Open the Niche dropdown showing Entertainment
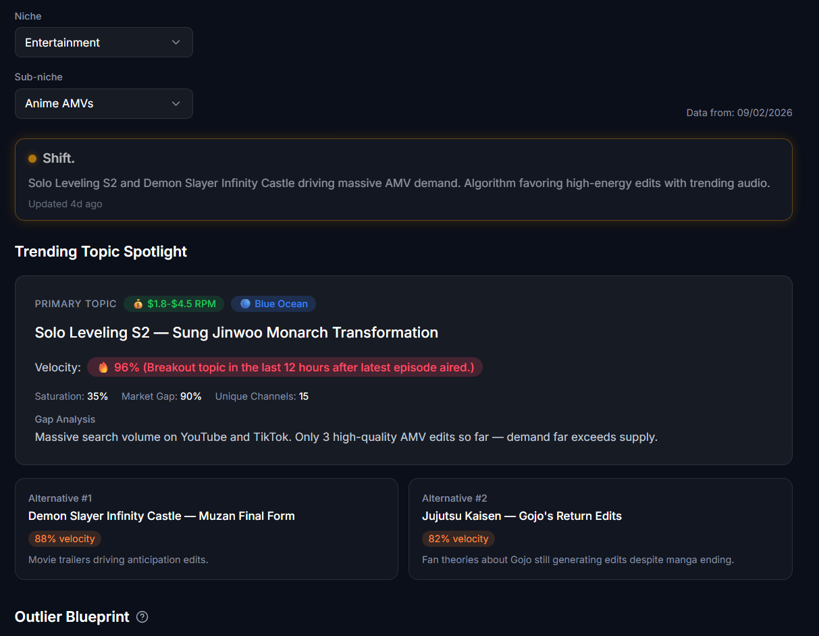 [x=103, y=43]
